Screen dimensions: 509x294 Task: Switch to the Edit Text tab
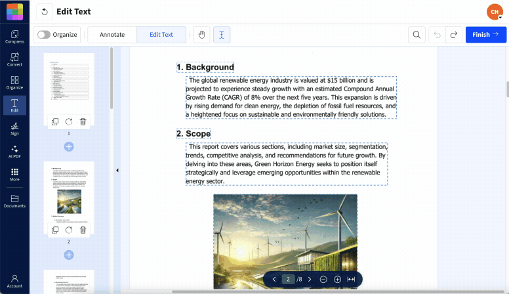tap(161, 35)
